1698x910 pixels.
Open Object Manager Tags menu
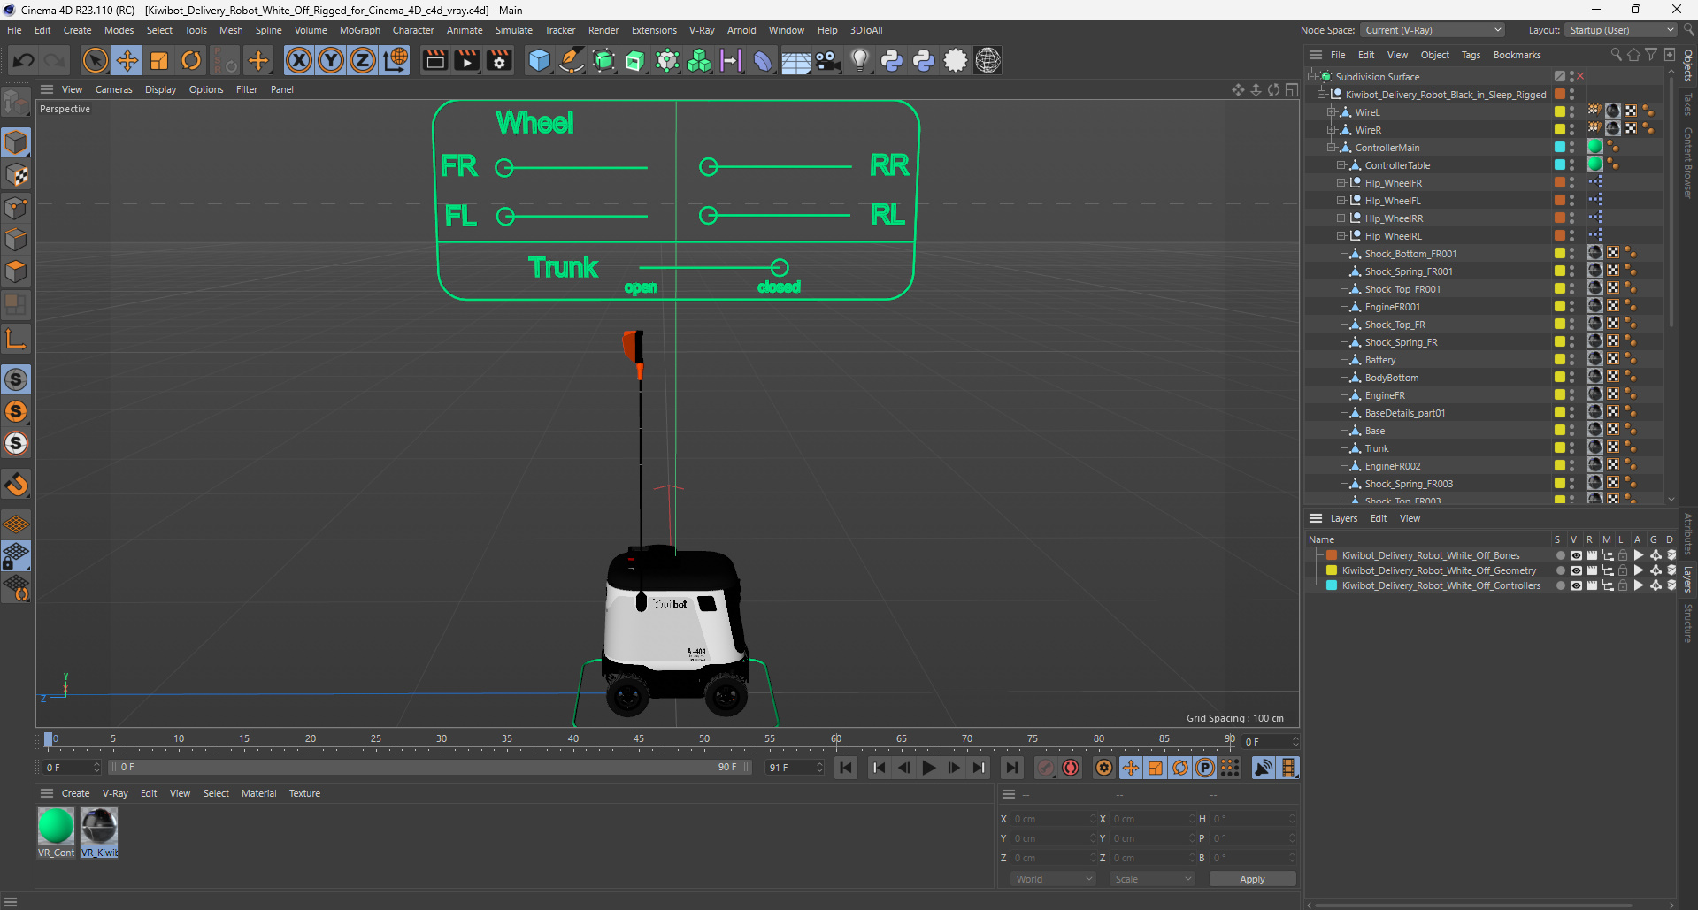(1471, 55)
